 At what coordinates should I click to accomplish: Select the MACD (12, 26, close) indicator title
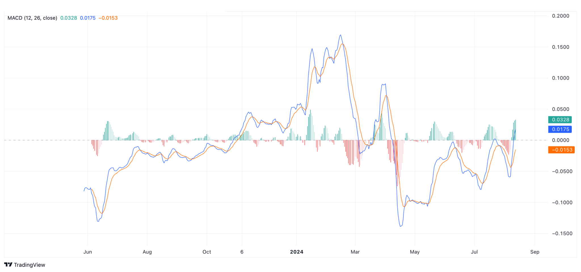[32, 18]
